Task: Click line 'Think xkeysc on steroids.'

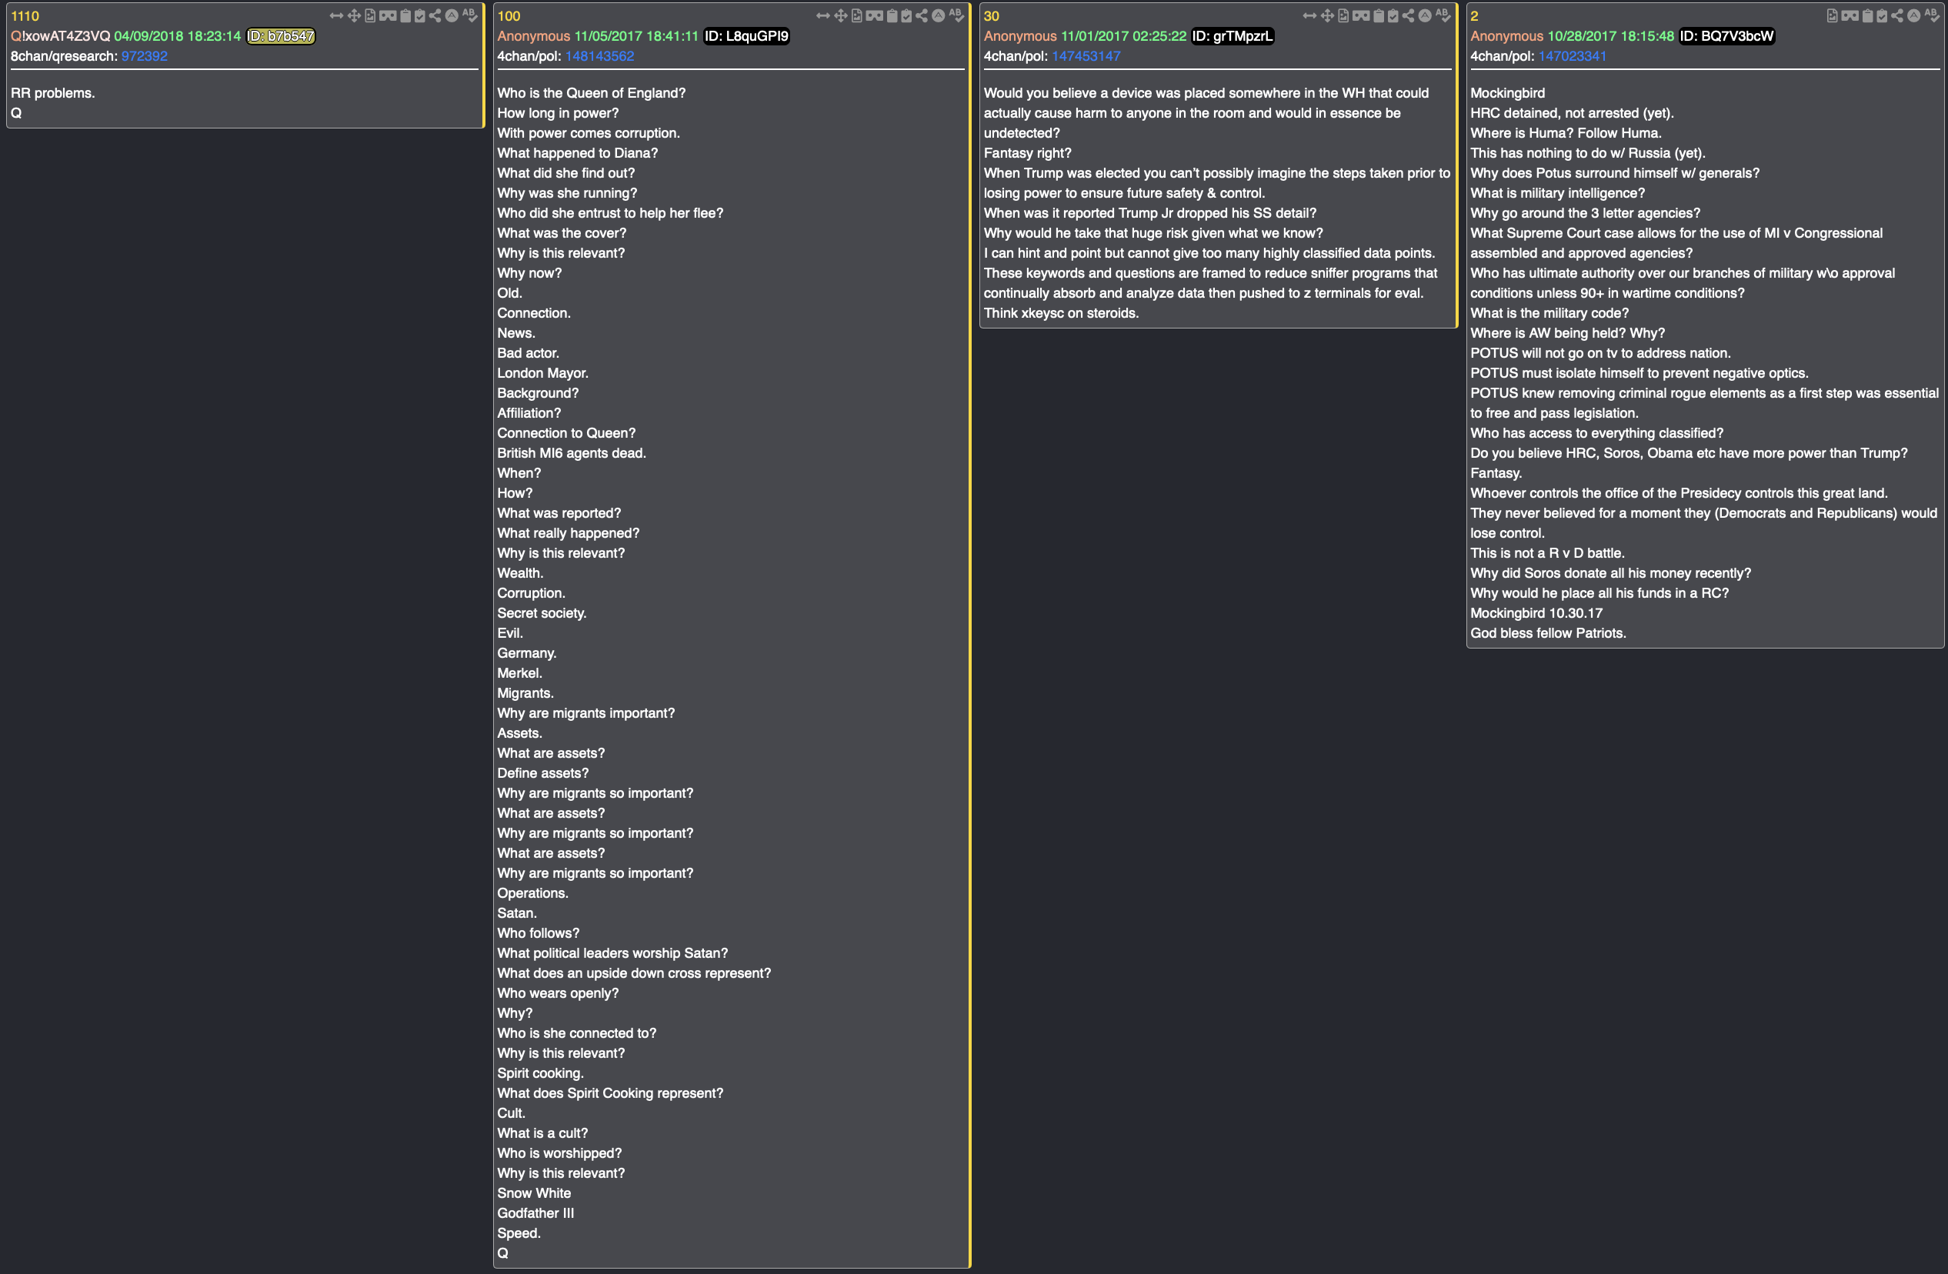Action: 1061,313
